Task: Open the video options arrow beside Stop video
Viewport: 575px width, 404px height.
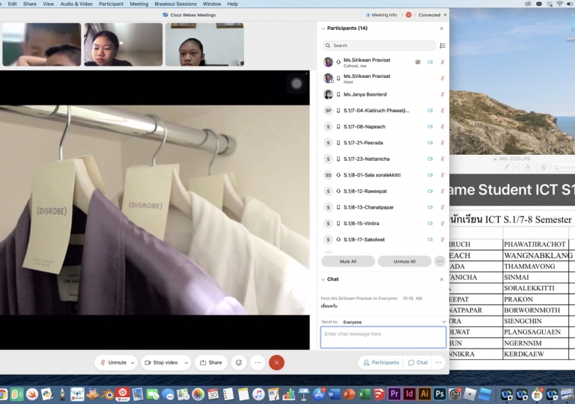Action: point(186,363)
